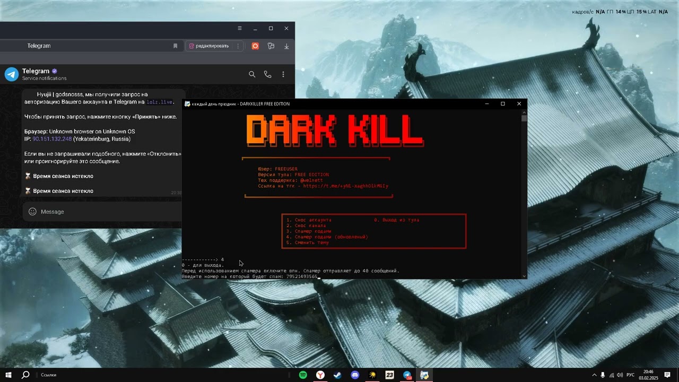Click the Ссылки taskbar toolbar label
This screenshot has height=382, width=679.
(x=48, y=375)
